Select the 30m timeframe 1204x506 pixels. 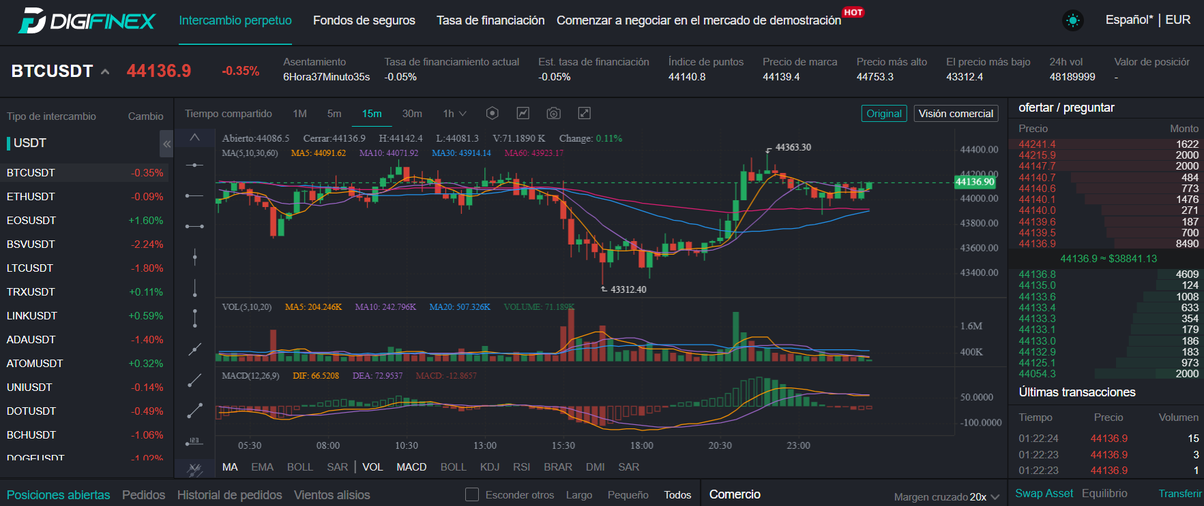pos(412,114)
